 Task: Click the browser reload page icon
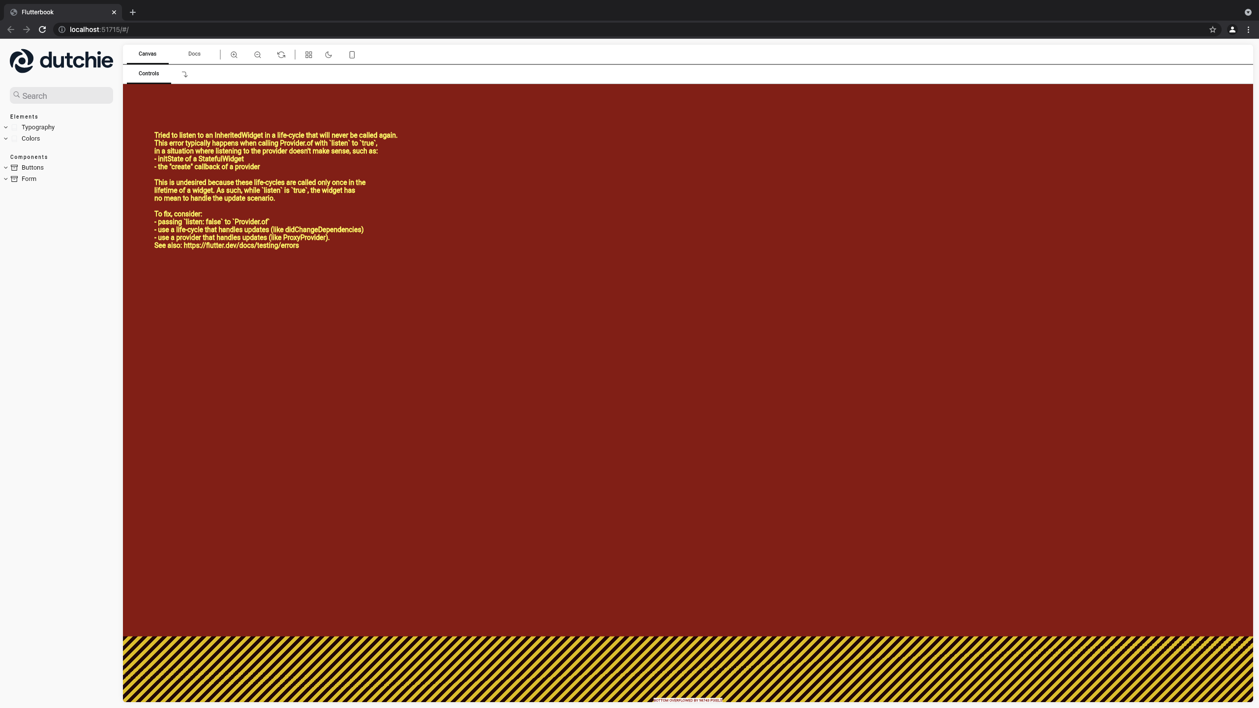tap(42, 29)
